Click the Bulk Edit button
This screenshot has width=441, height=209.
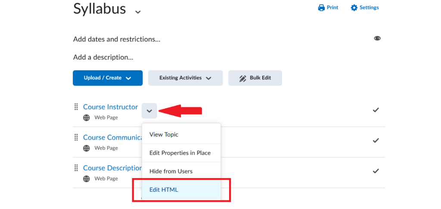[255, 78]
